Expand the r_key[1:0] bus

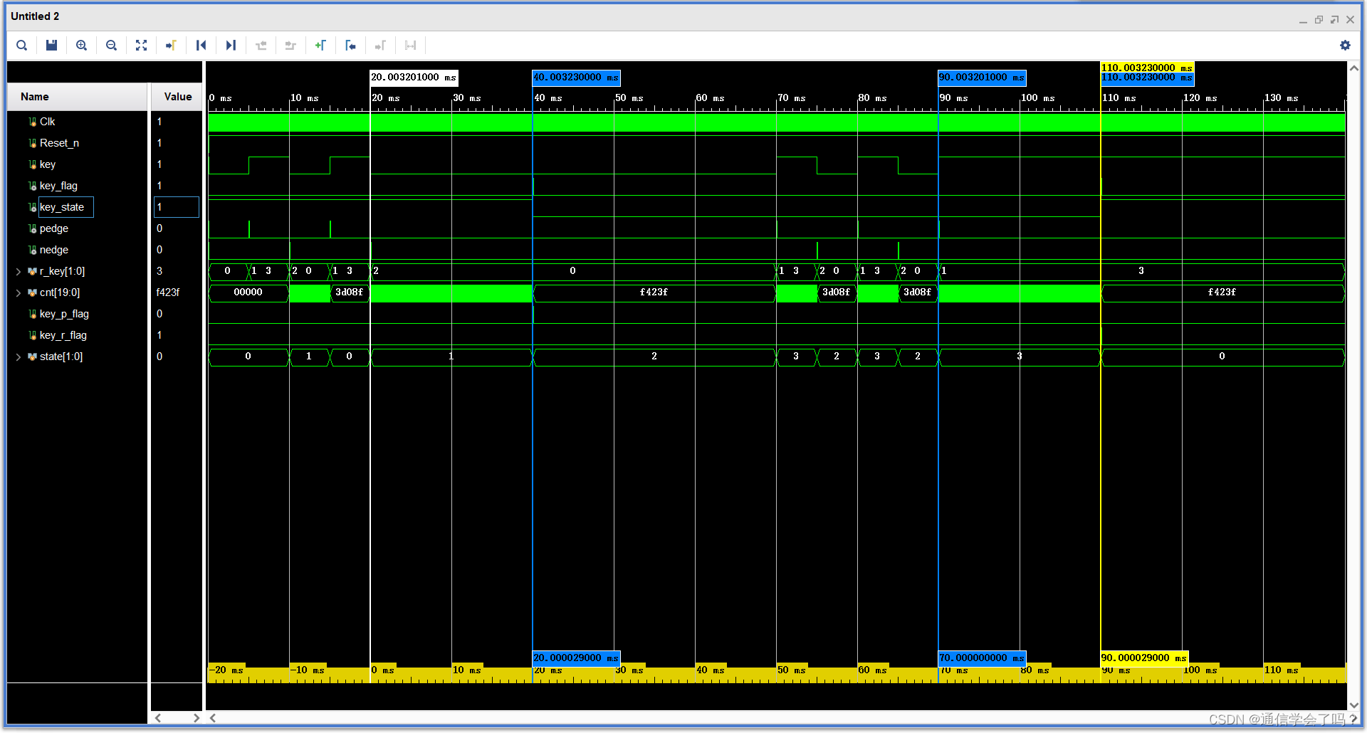click(x=19, y=271)
